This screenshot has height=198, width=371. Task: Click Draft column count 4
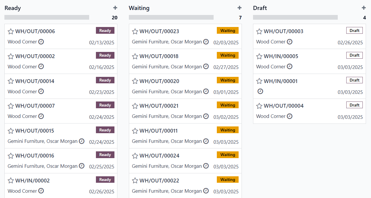pos(365,18)
